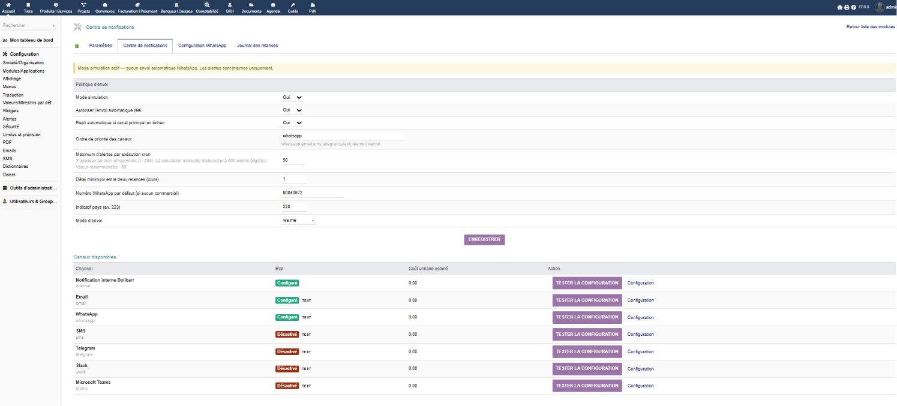Open Modules/Applications in the sidebar
This screenshot has width=897, height=406.
click(x=23, y=71)
